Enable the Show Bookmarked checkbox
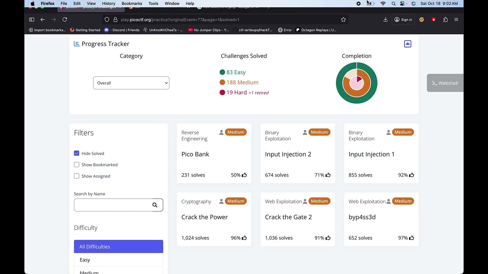Screen dimensions: 488x274 [x=77, y=165]
